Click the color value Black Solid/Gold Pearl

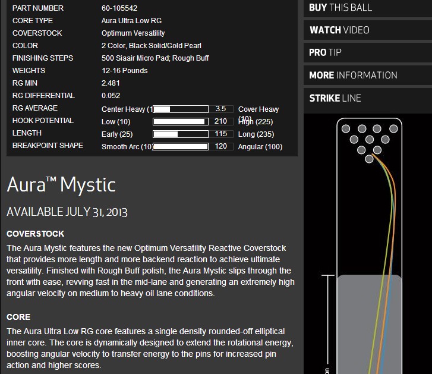165,45
